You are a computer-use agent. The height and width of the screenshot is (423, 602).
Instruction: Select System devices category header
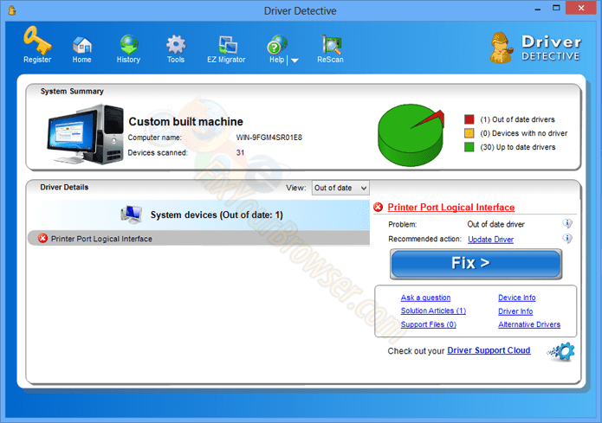pyautogui.click(x=199, y=215)
